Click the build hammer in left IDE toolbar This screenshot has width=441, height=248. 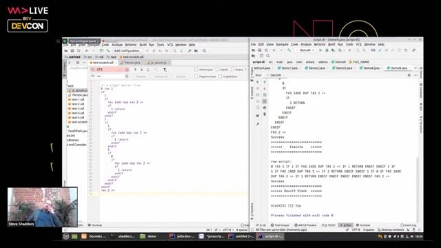tap(108, 51)
